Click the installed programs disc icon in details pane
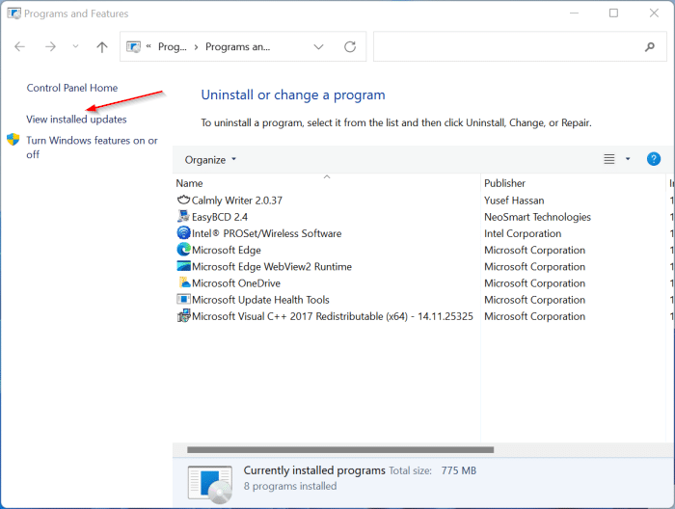This screenshot has height=509, width=675. click(210, 485)
